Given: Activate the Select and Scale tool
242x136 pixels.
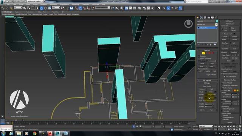Looking at the screenshot, I should coord(50,8).
